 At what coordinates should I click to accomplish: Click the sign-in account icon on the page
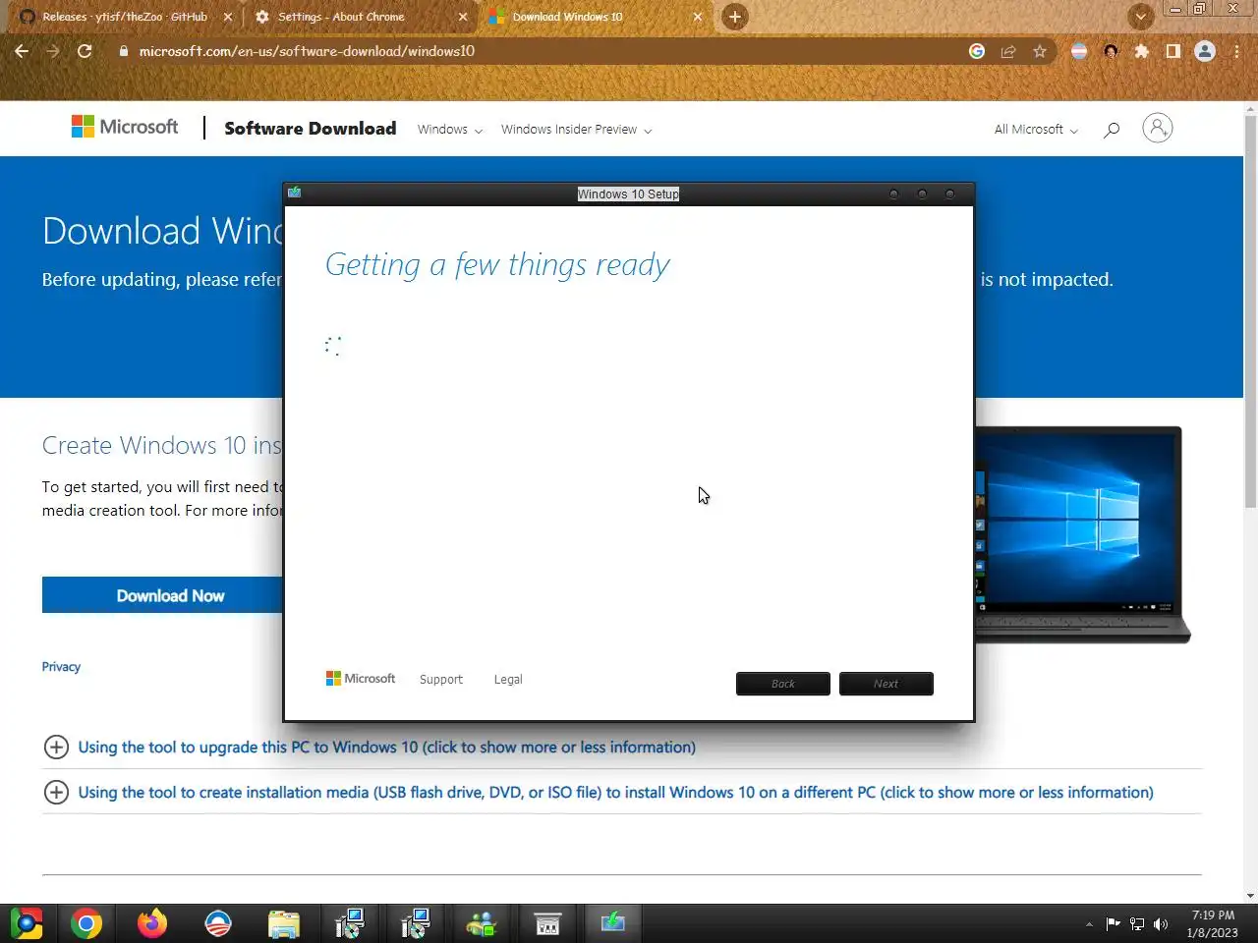[1158, 128]
